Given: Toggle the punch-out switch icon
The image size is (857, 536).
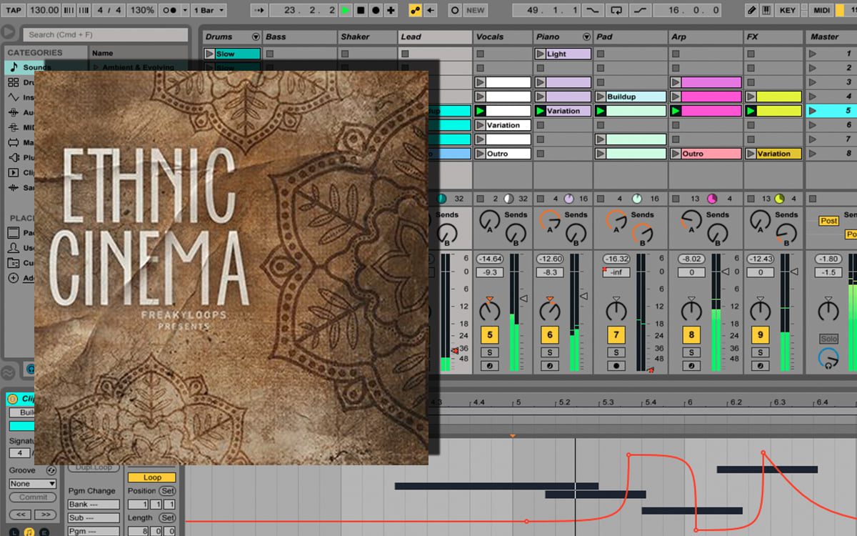Looking at the screenshot, I should (641, 10).
